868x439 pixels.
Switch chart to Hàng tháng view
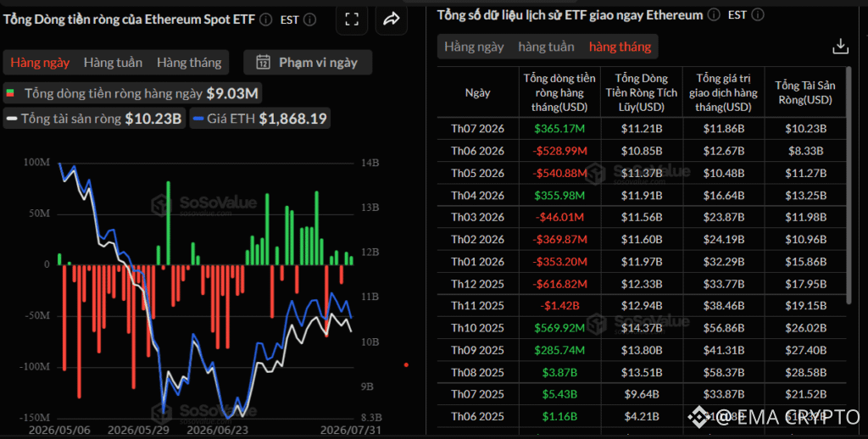tap(189, 62)
